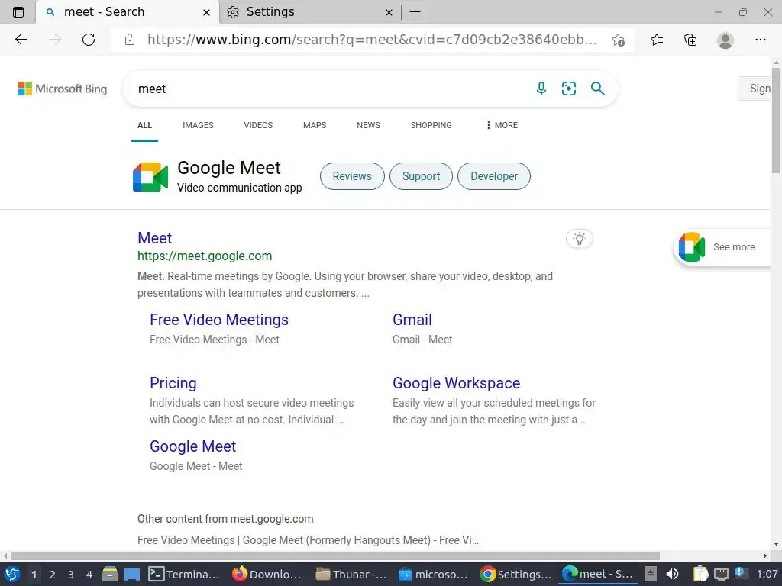
Task: Open the system start menu icon
Action: tap(12, 575)
